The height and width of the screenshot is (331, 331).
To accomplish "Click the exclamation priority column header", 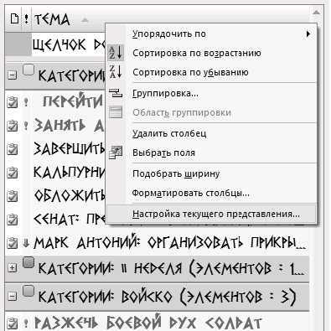I will tap(26, 19).
